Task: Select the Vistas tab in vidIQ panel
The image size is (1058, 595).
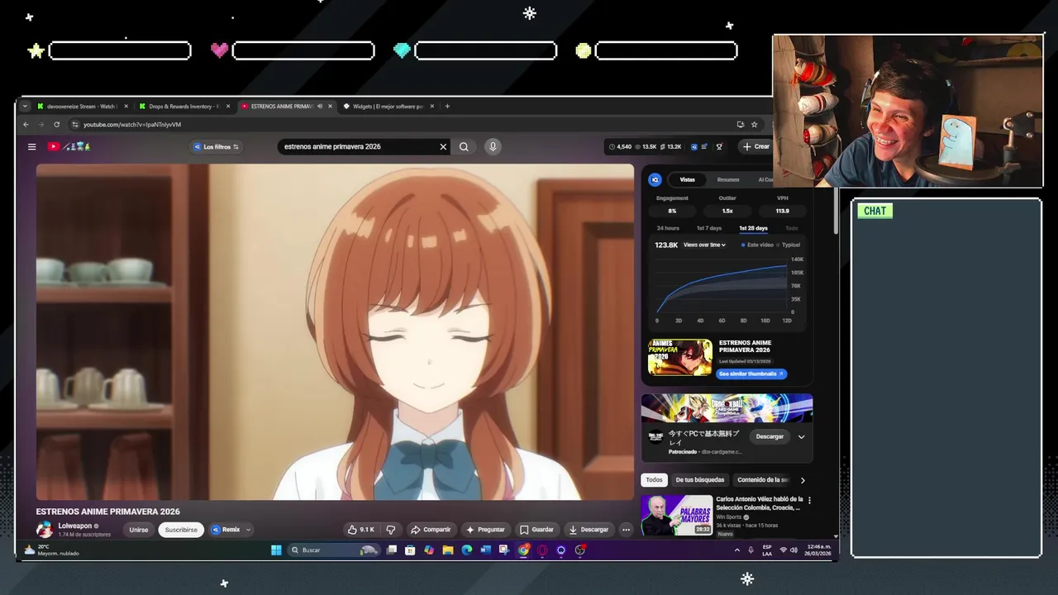Action: click(688, 179)
